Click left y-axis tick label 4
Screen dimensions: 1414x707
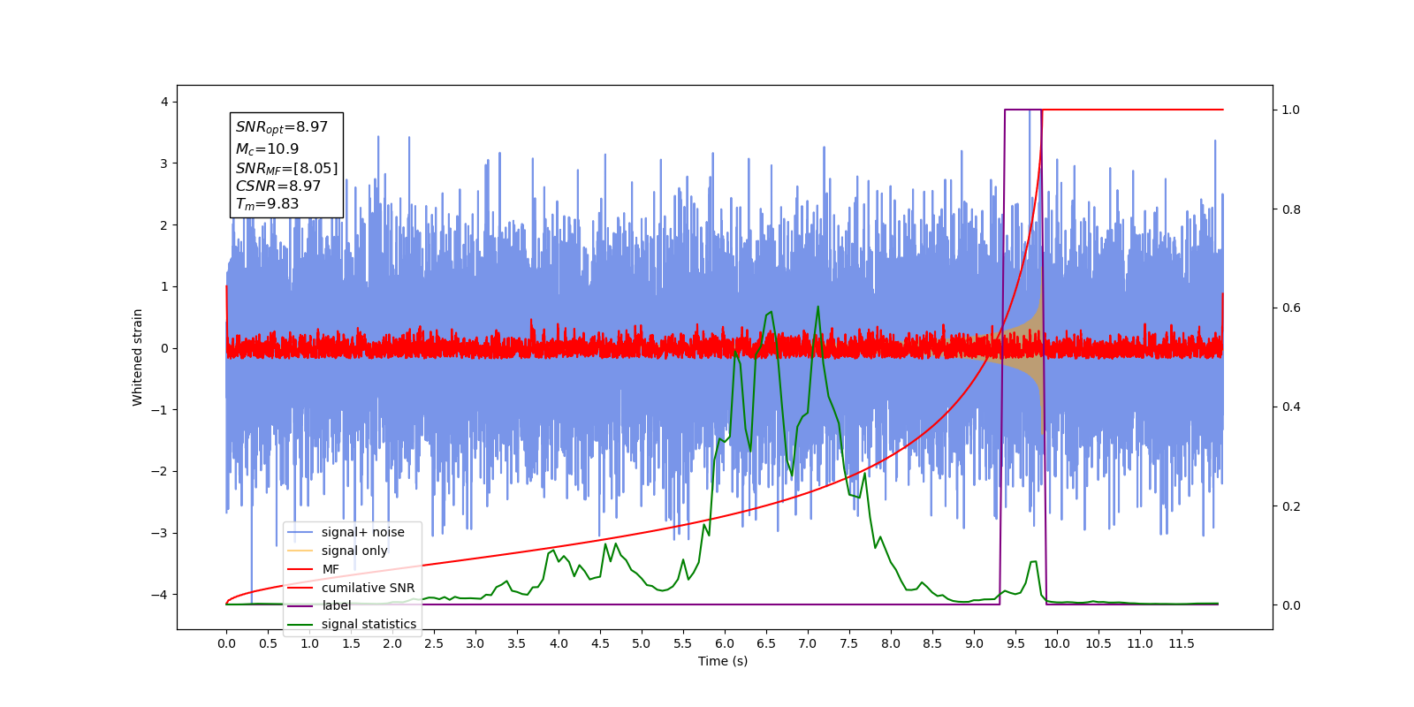(x=164, y=102)
